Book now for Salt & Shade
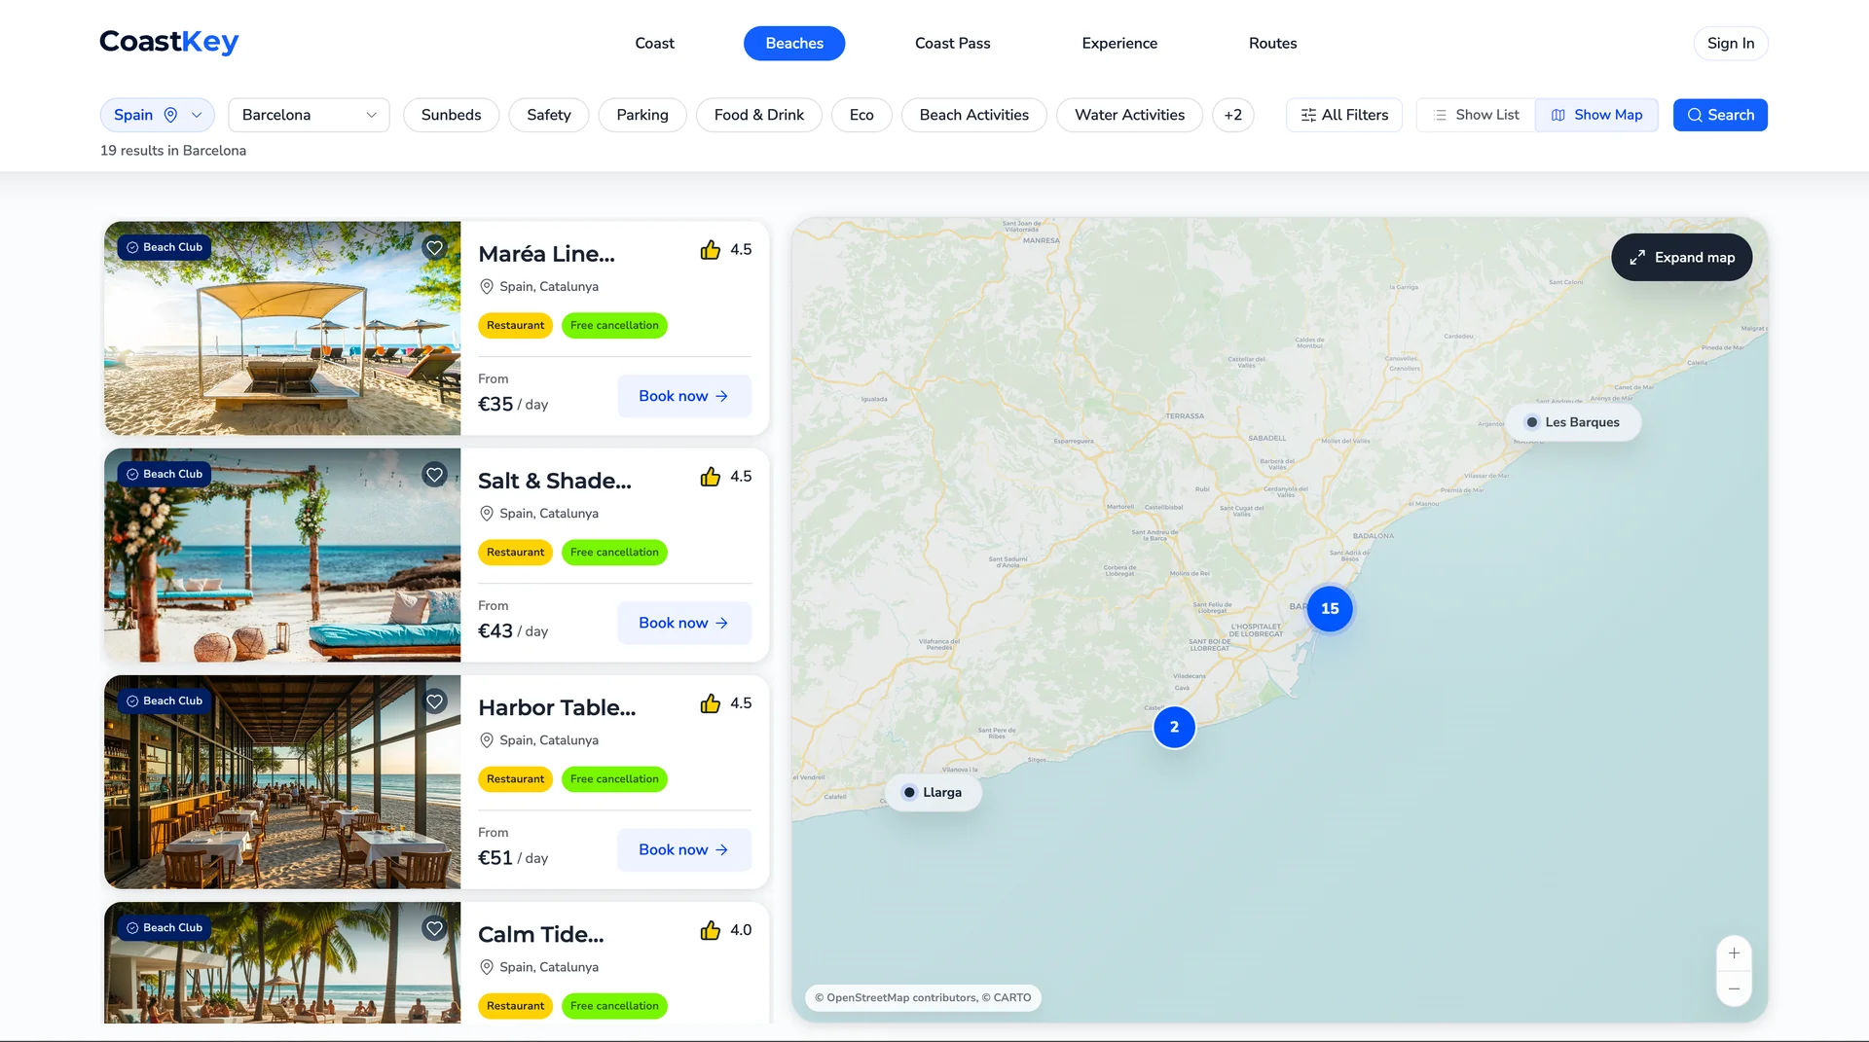The height and width of the screenshot is (1042, 1869). 684,623
